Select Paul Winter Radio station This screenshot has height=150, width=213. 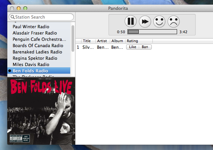click(x=39, y=27)
